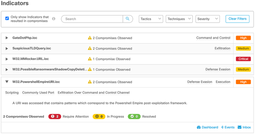The width and height of the screenshot is (255, 134).
Task: Click yellow In Progress count badge
Action: tap(99, 117)
